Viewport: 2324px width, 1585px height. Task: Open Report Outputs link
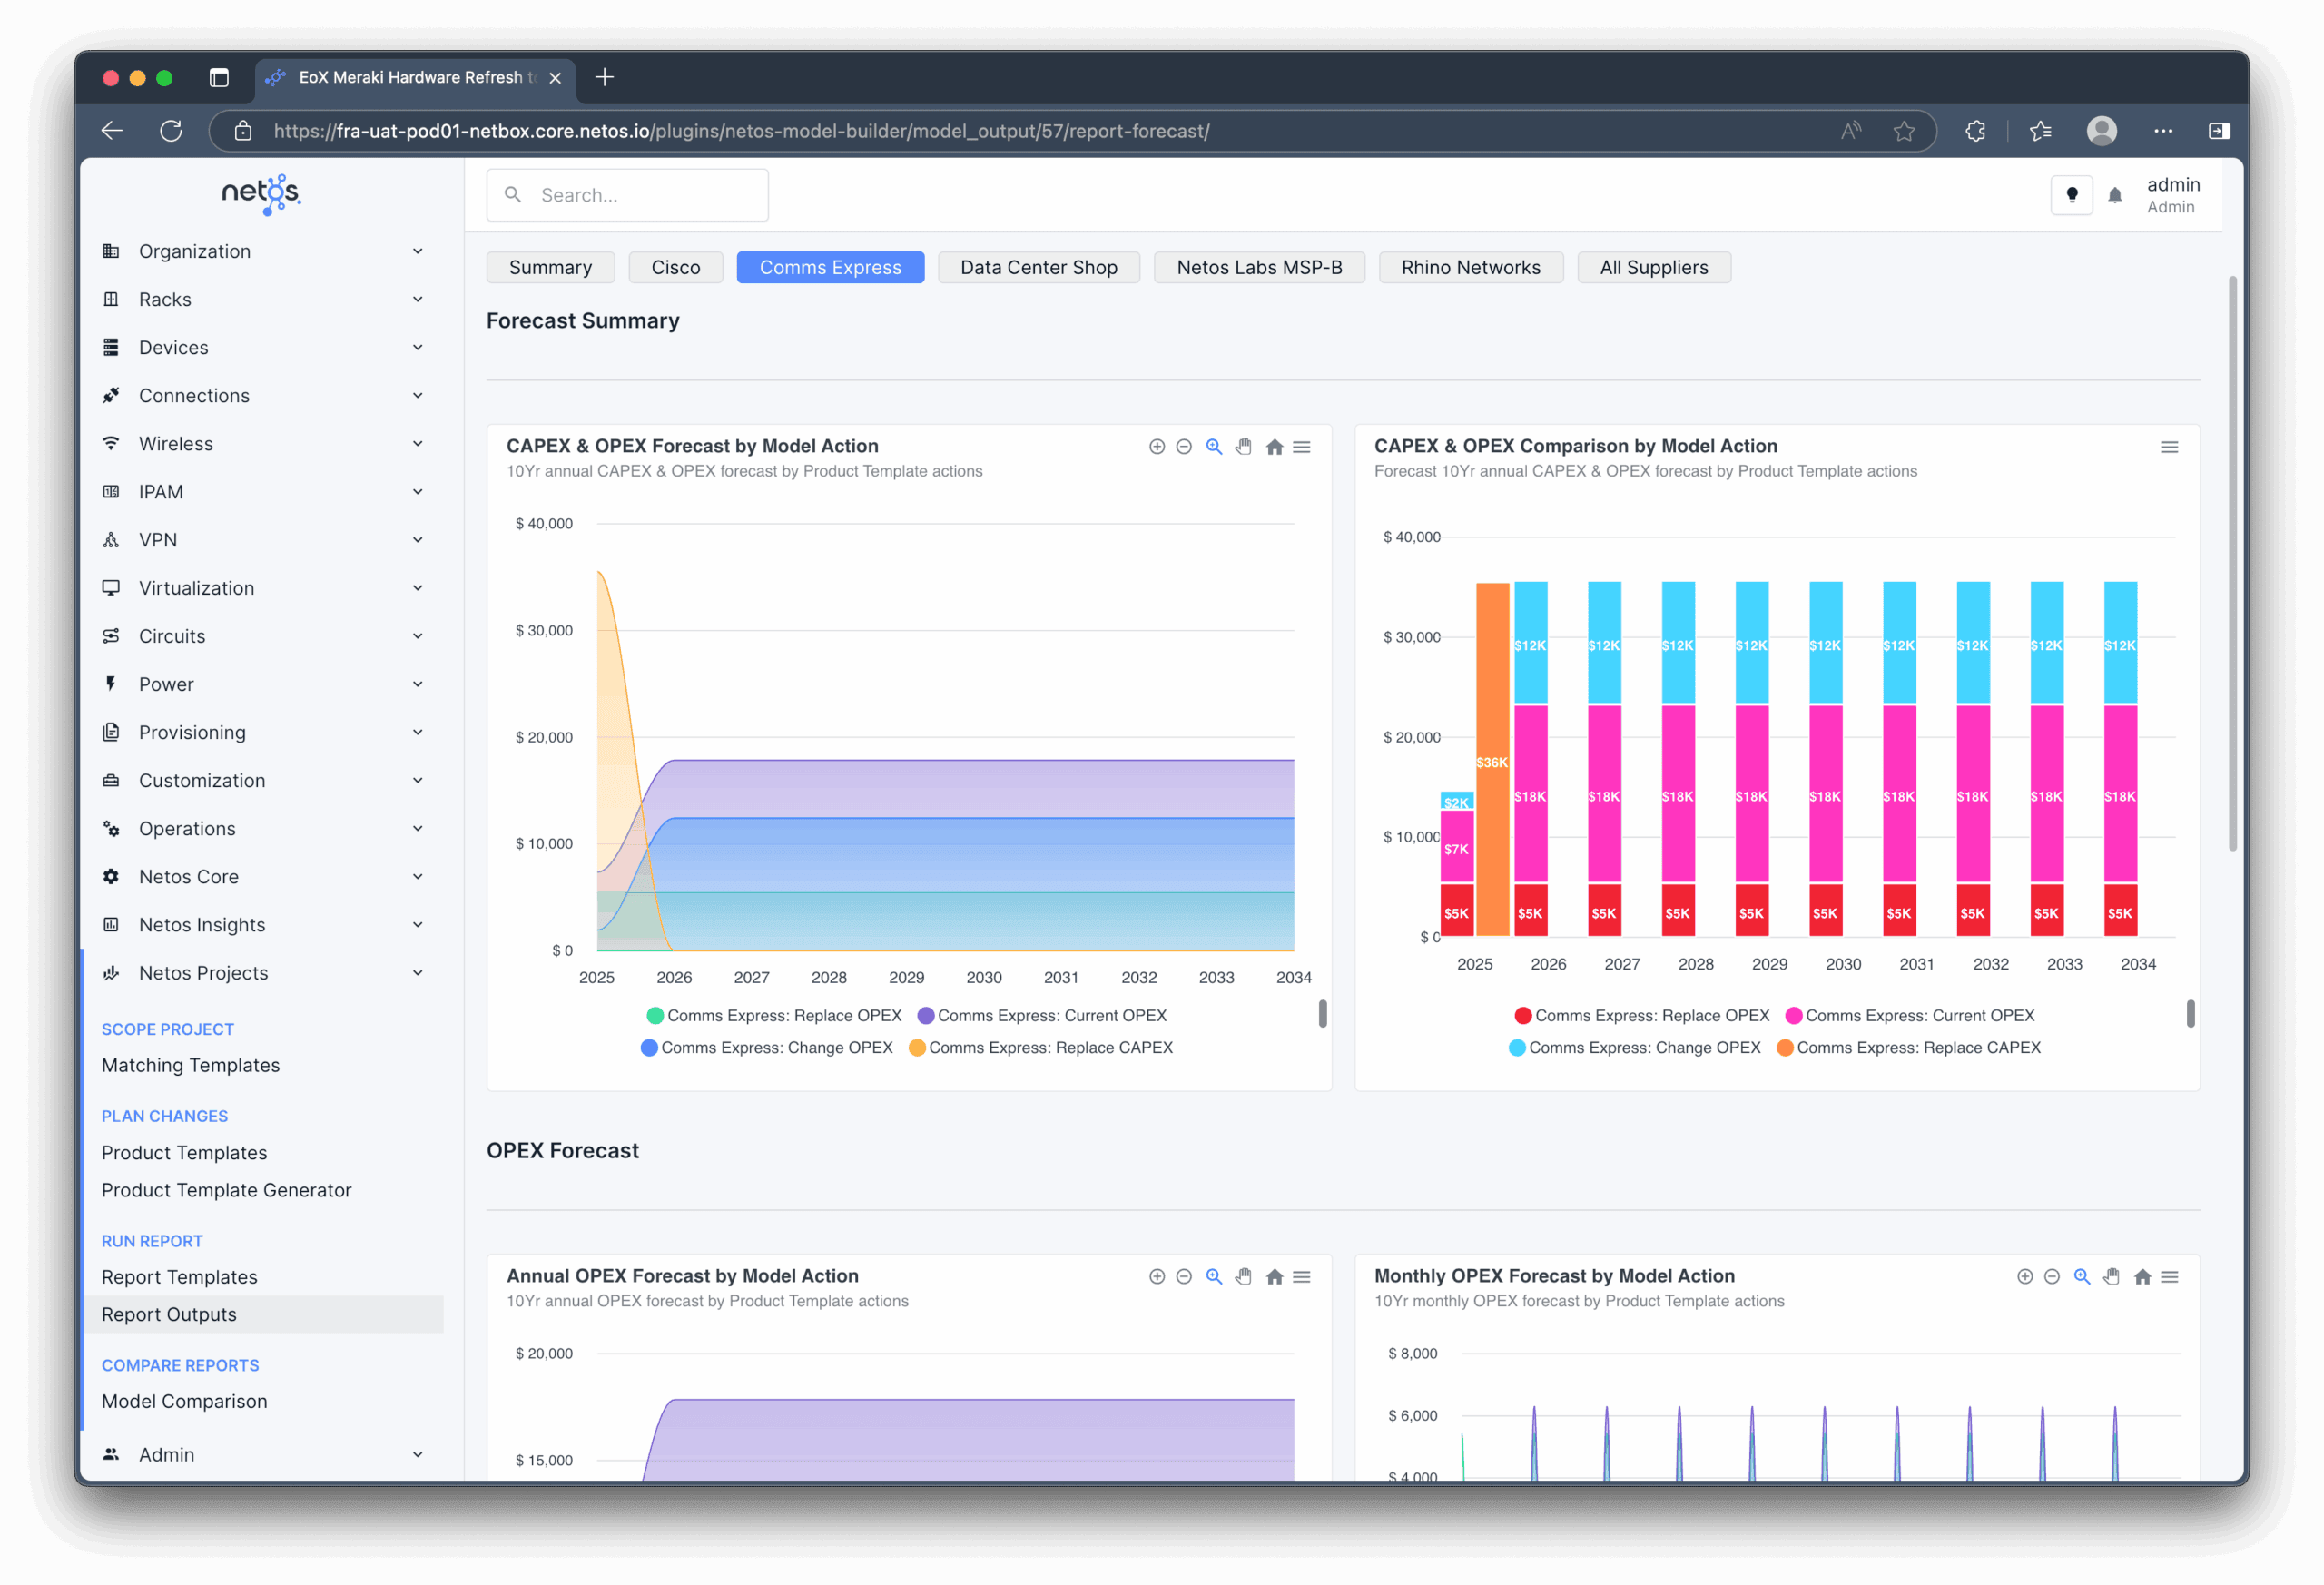263,1314
